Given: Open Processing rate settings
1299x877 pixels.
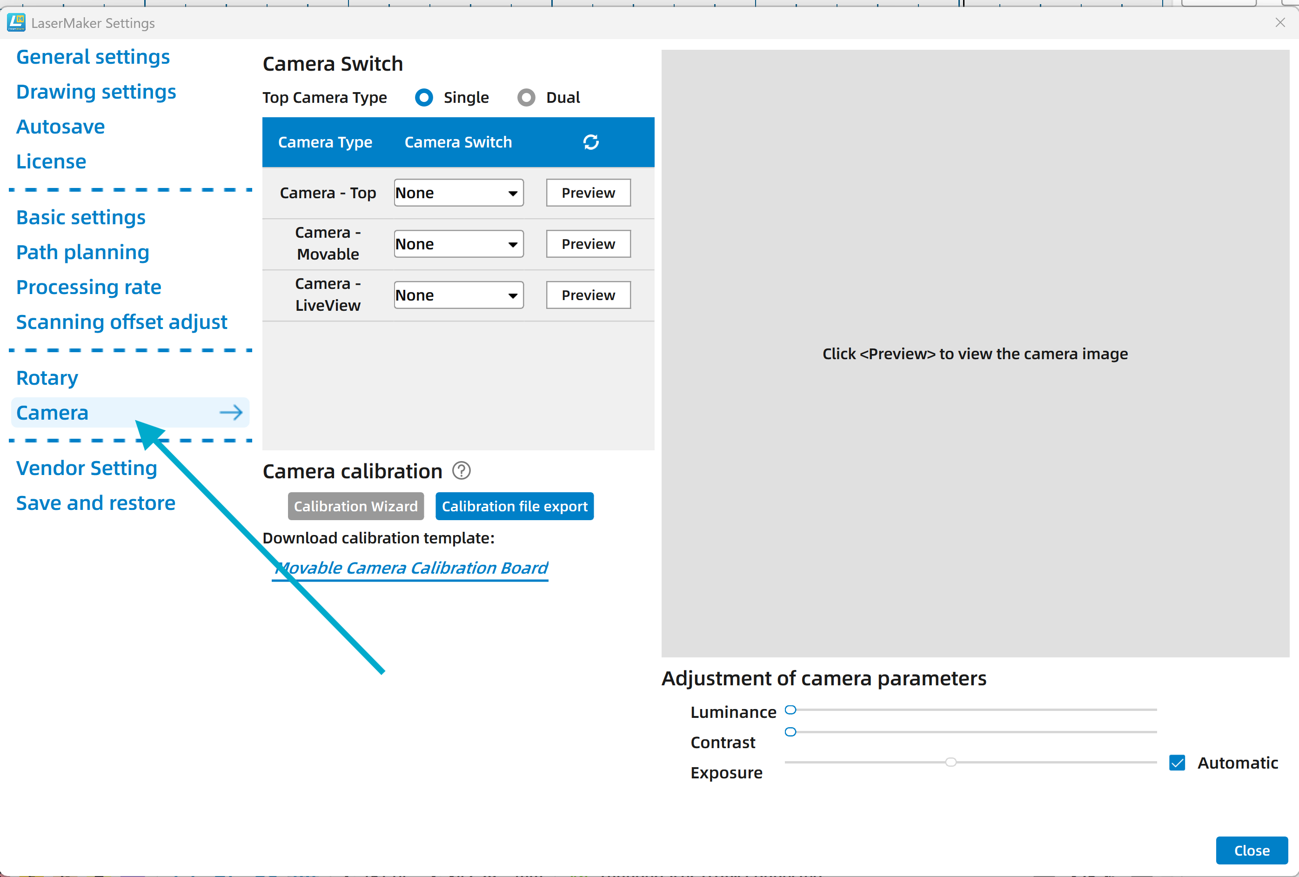Looking at the screenshot, I should [88, 288].
